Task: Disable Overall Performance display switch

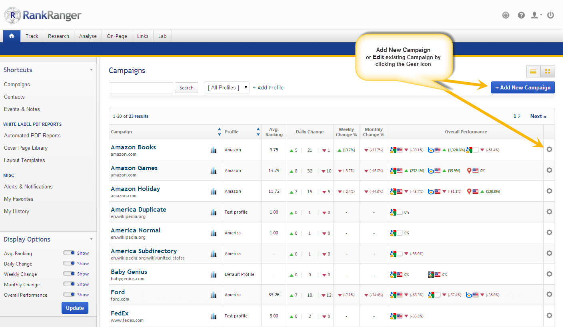Action: (69, 295)
